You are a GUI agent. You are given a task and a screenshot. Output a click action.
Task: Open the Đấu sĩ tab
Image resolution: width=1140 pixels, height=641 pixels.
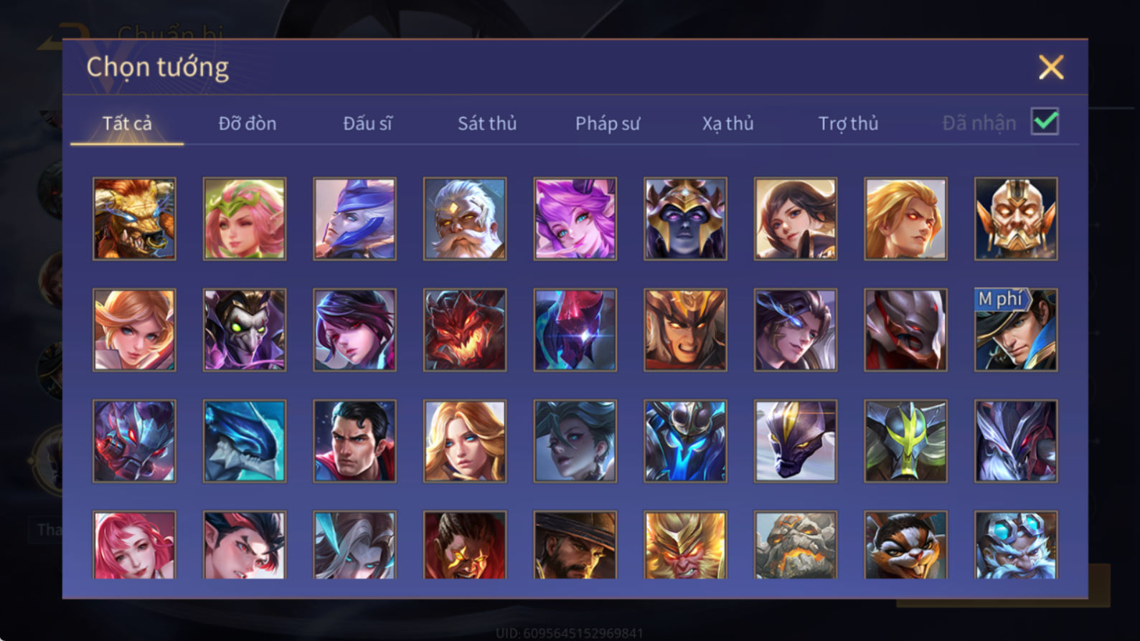pyautogui.click(x=367, y=123)
